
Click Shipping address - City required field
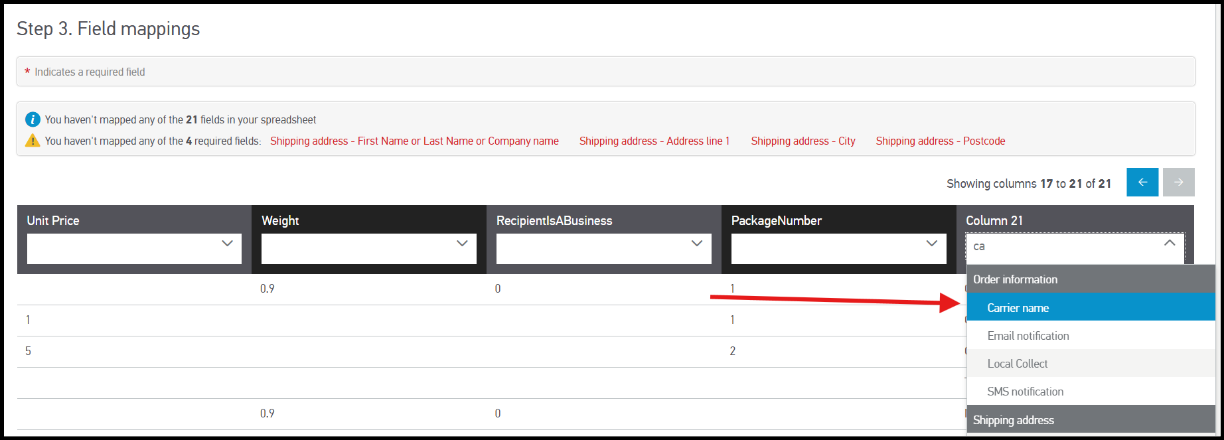[x=803, y=141]
